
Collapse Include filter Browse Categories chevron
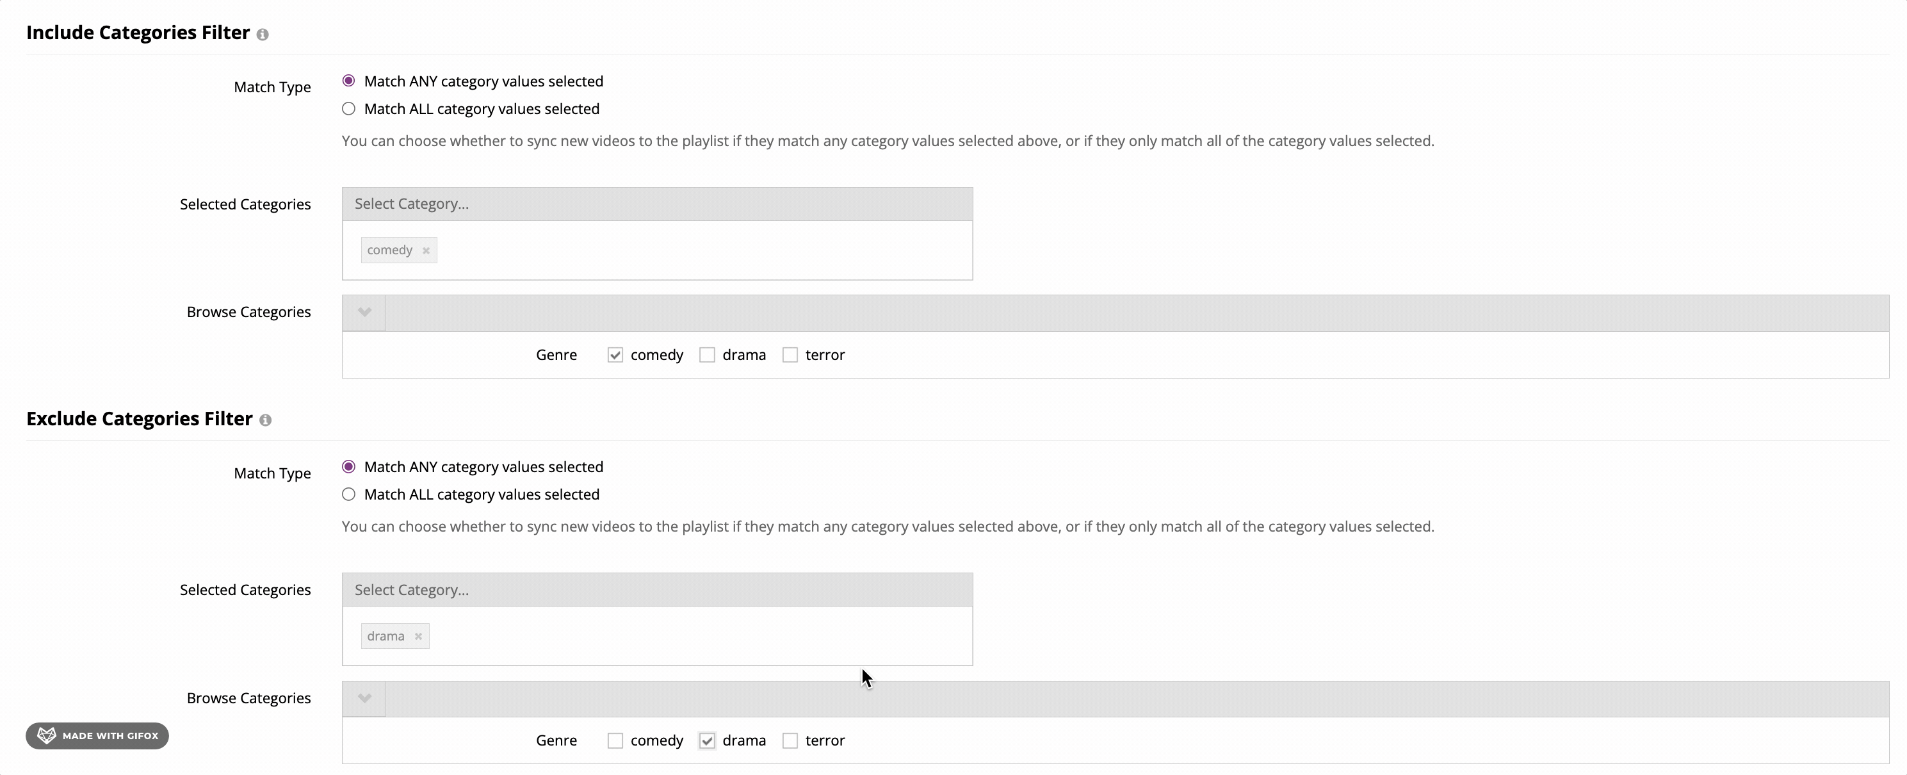[x=364, y=313]
